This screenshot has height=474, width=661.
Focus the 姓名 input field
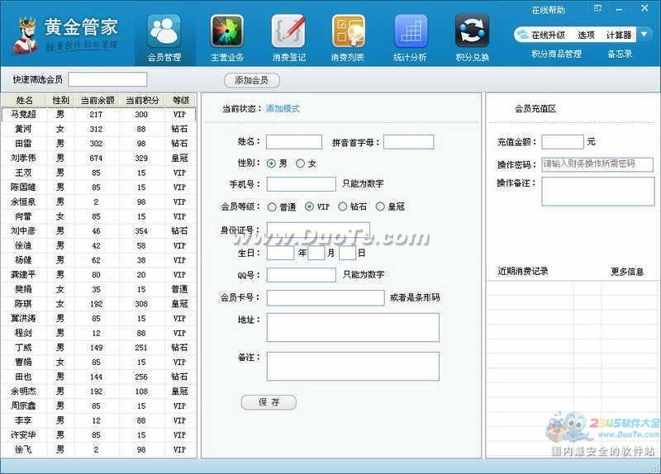[294, 142]
